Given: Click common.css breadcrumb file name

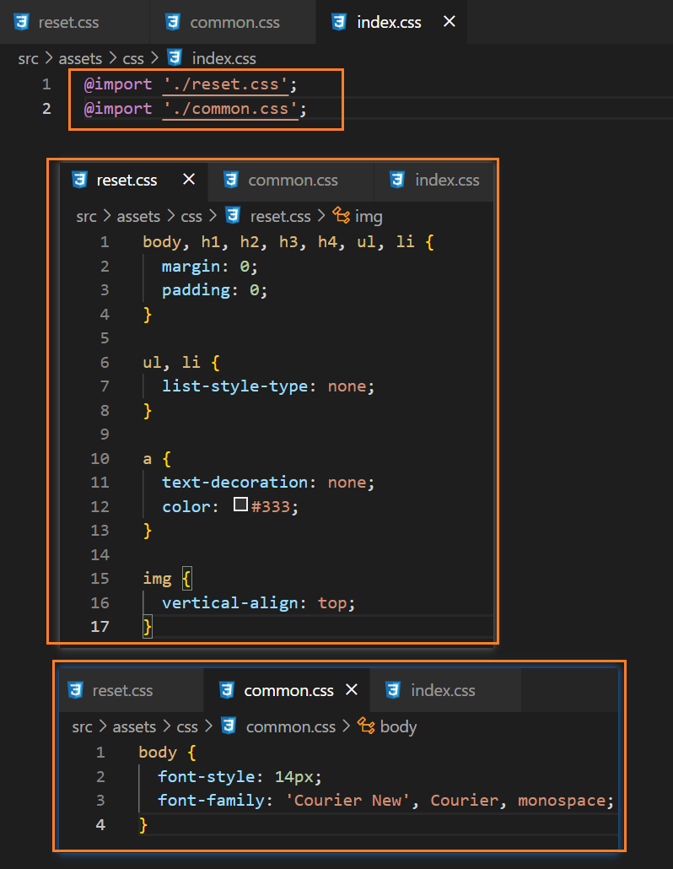Looking at the screenshot, I should pyautogui.click(x=291, y=727).
